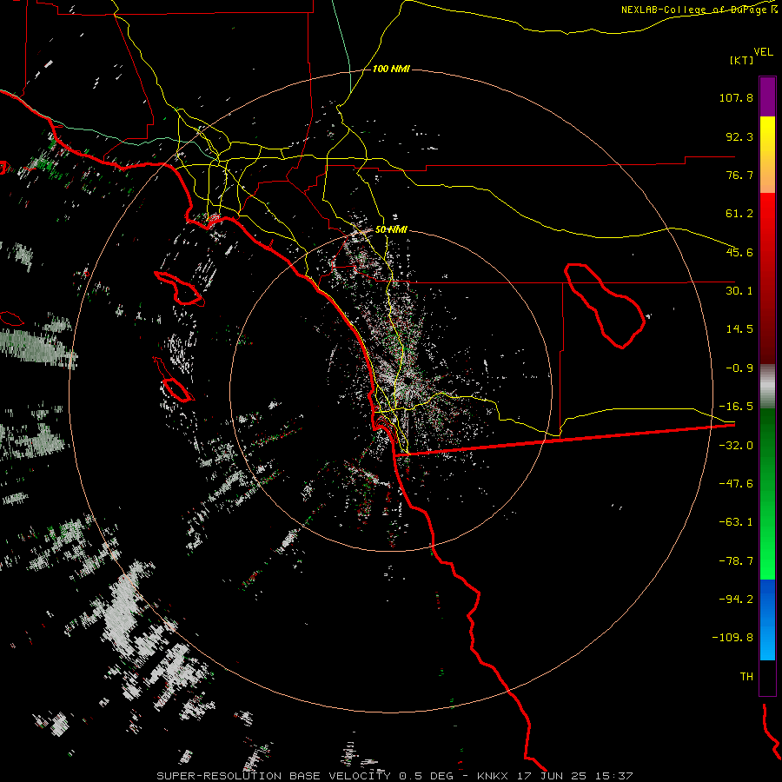
Task: Click the KNKX station identifier in caption
Action: click(493, 776)
